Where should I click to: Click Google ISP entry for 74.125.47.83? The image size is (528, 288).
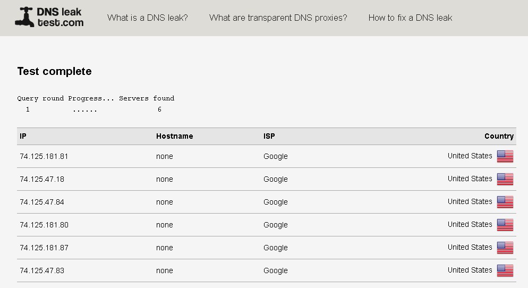pos(276,270)
